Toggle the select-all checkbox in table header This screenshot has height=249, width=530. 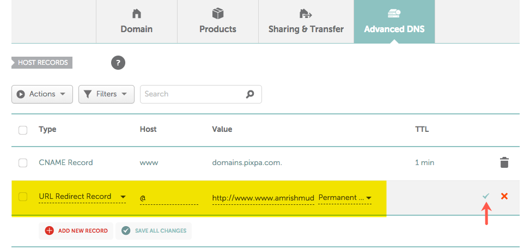tap(23, 130)
